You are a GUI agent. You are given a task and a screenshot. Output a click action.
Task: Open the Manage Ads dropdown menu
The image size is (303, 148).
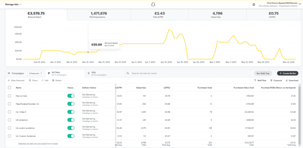click(x=13, y=4)
